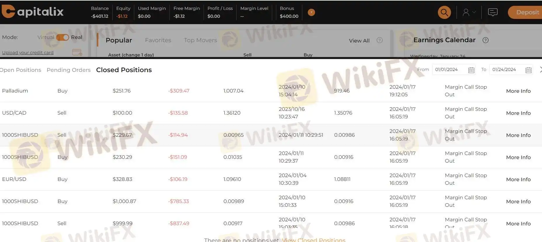The image size is (542, 242).
Task: Click the USD/CAD close price 1.35076
Action: point(343,113)
